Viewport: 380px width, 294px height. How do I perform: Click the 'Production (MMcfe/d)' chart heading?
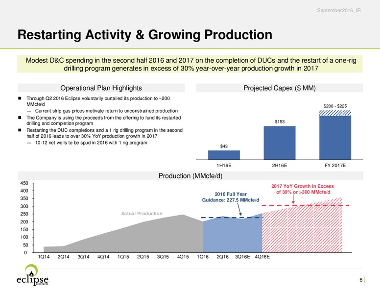tap(190, 175)
